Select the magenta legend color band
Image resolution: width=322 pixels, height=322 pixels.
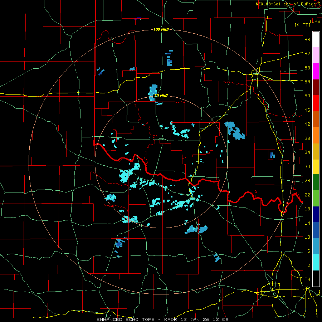pyautogui.click(x=316, y=71)
